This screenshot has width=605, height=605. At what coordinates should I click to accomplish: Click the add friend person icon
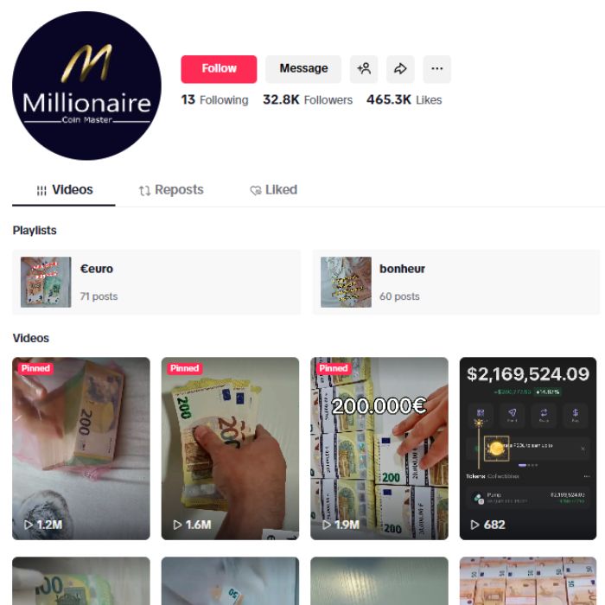tap(364, 69)
